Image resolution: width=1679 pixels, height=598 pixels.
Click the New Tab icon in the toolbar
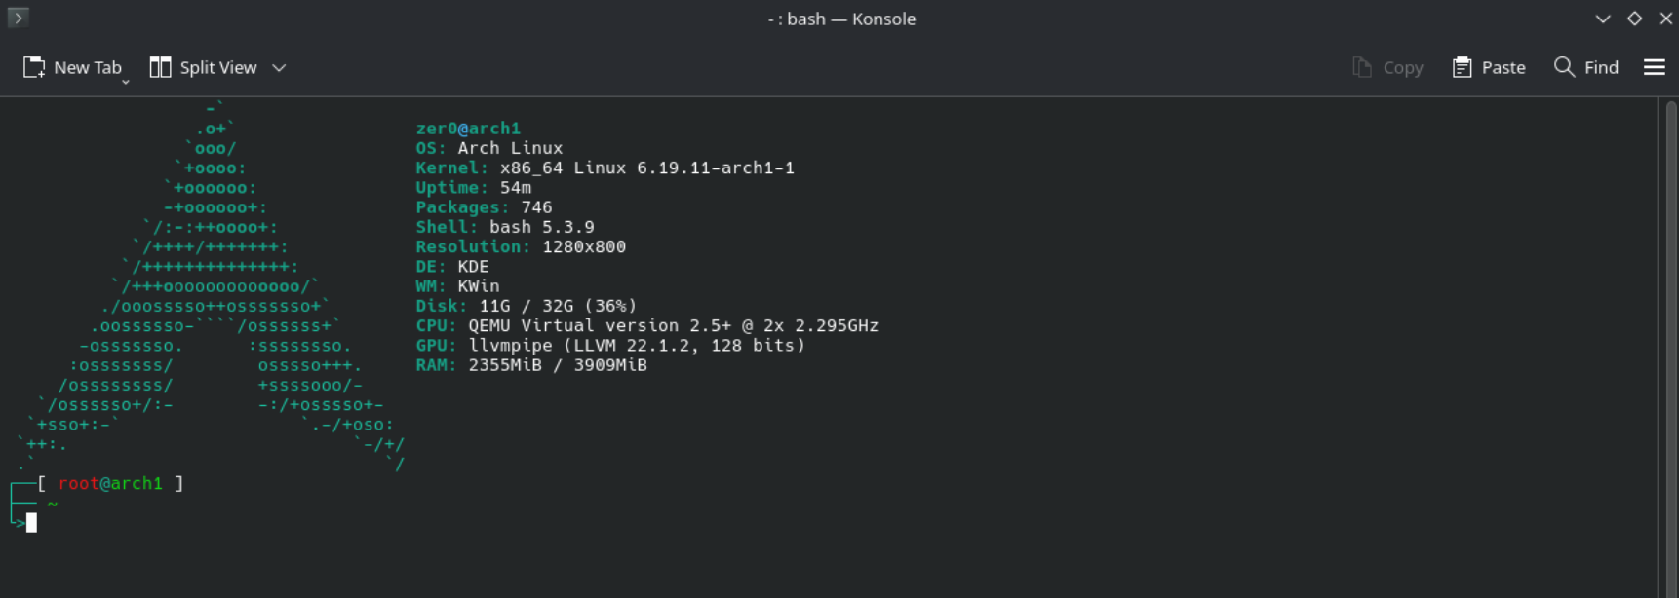click(34, 67)
